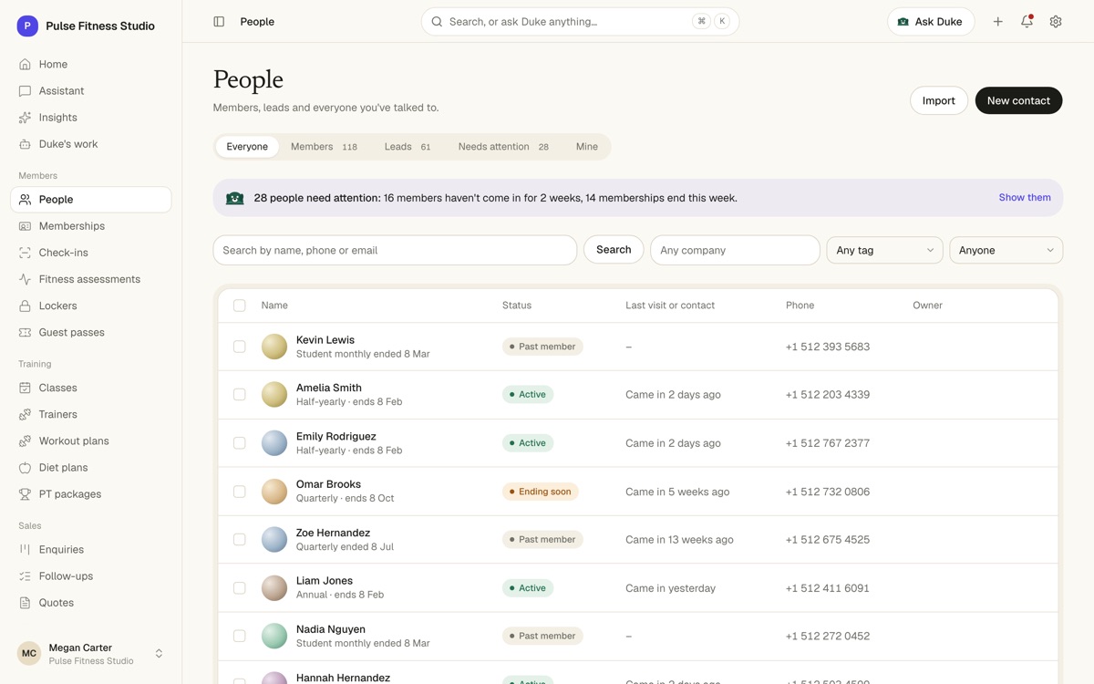Open PT packages
The width and height of the screenshot is (1094, 684).
click(x=90, y=494)
